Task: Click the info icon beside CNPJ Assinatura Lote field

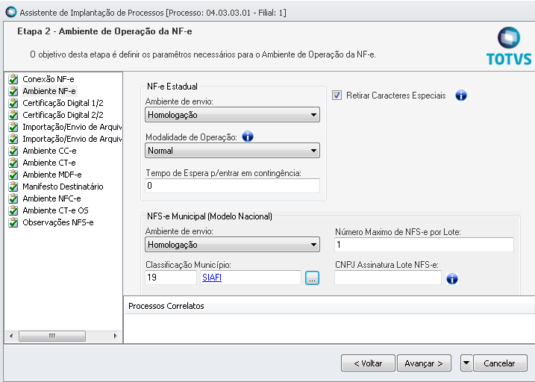Action: click(x=452, y=278)
